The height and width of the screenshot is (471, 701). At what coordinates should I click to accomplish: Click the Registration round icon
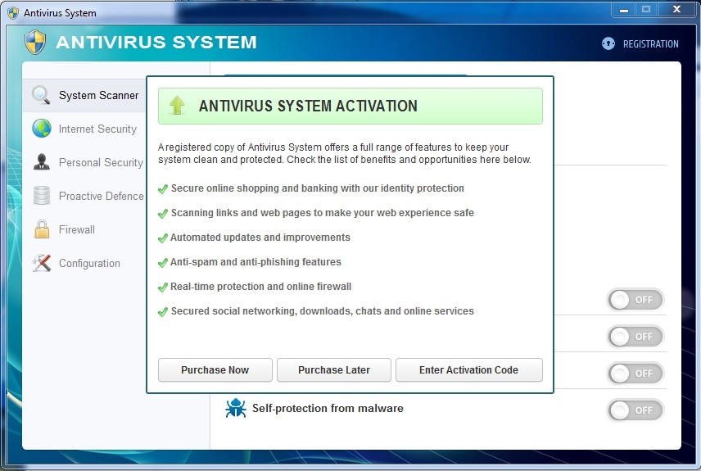(x=608, y=43)
